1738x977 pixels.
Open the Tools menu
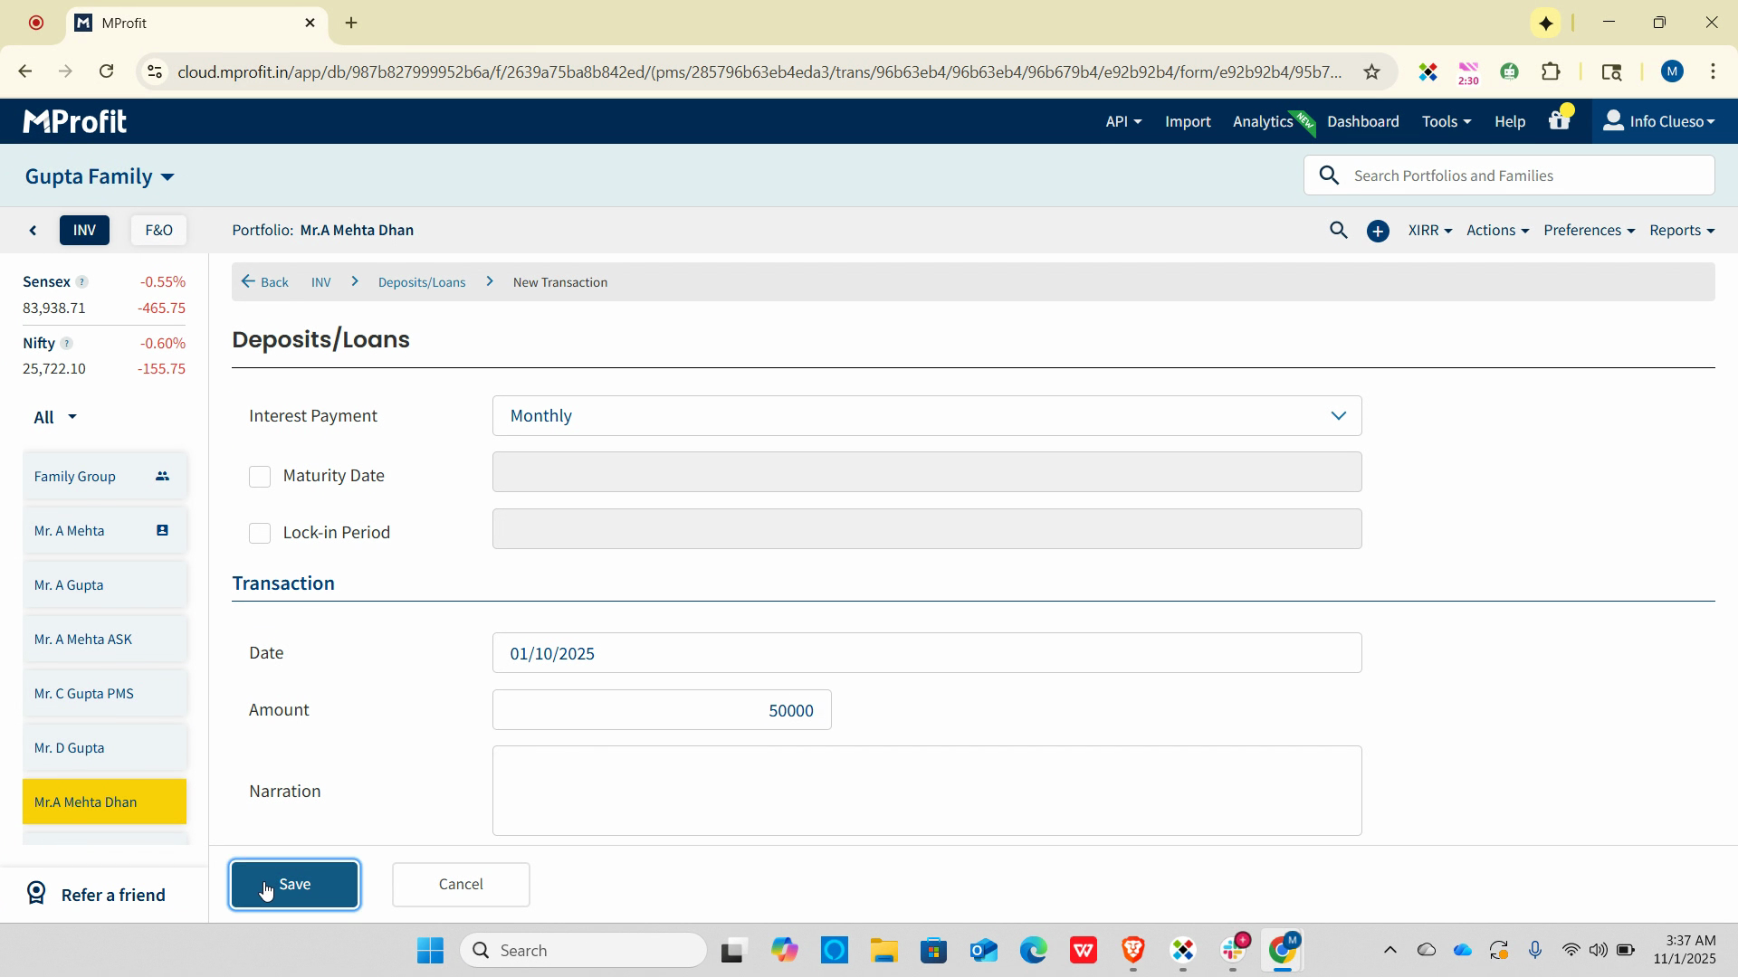pyautogui.click(x=1446, y=121)
